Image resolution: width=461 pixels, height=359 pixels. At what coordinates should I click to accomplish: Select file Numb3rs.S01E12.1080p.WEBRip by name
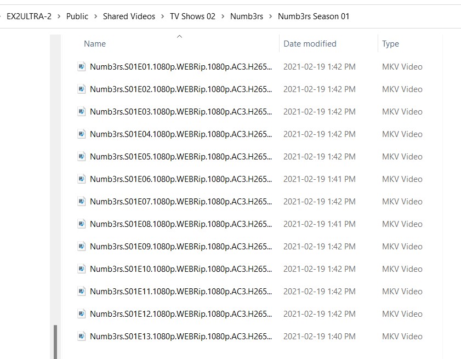181,314
